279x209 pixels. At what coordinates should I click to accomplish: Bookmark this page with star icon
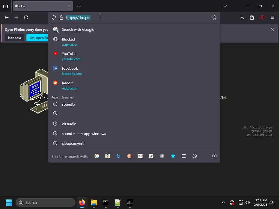[x=214, y=17]
